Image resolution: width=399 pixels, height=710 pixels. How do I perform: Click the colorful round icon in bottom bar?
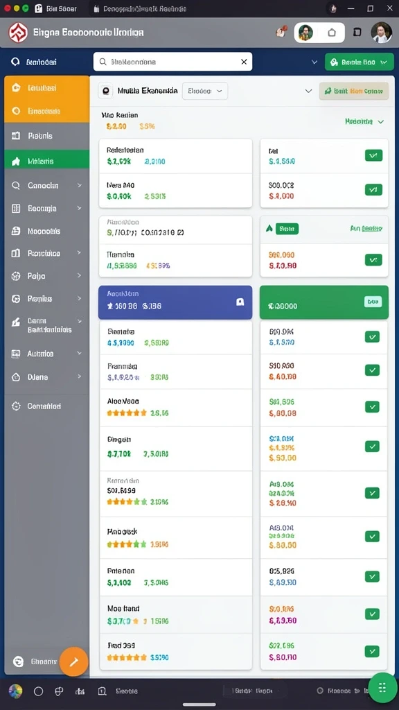[15, 691]
